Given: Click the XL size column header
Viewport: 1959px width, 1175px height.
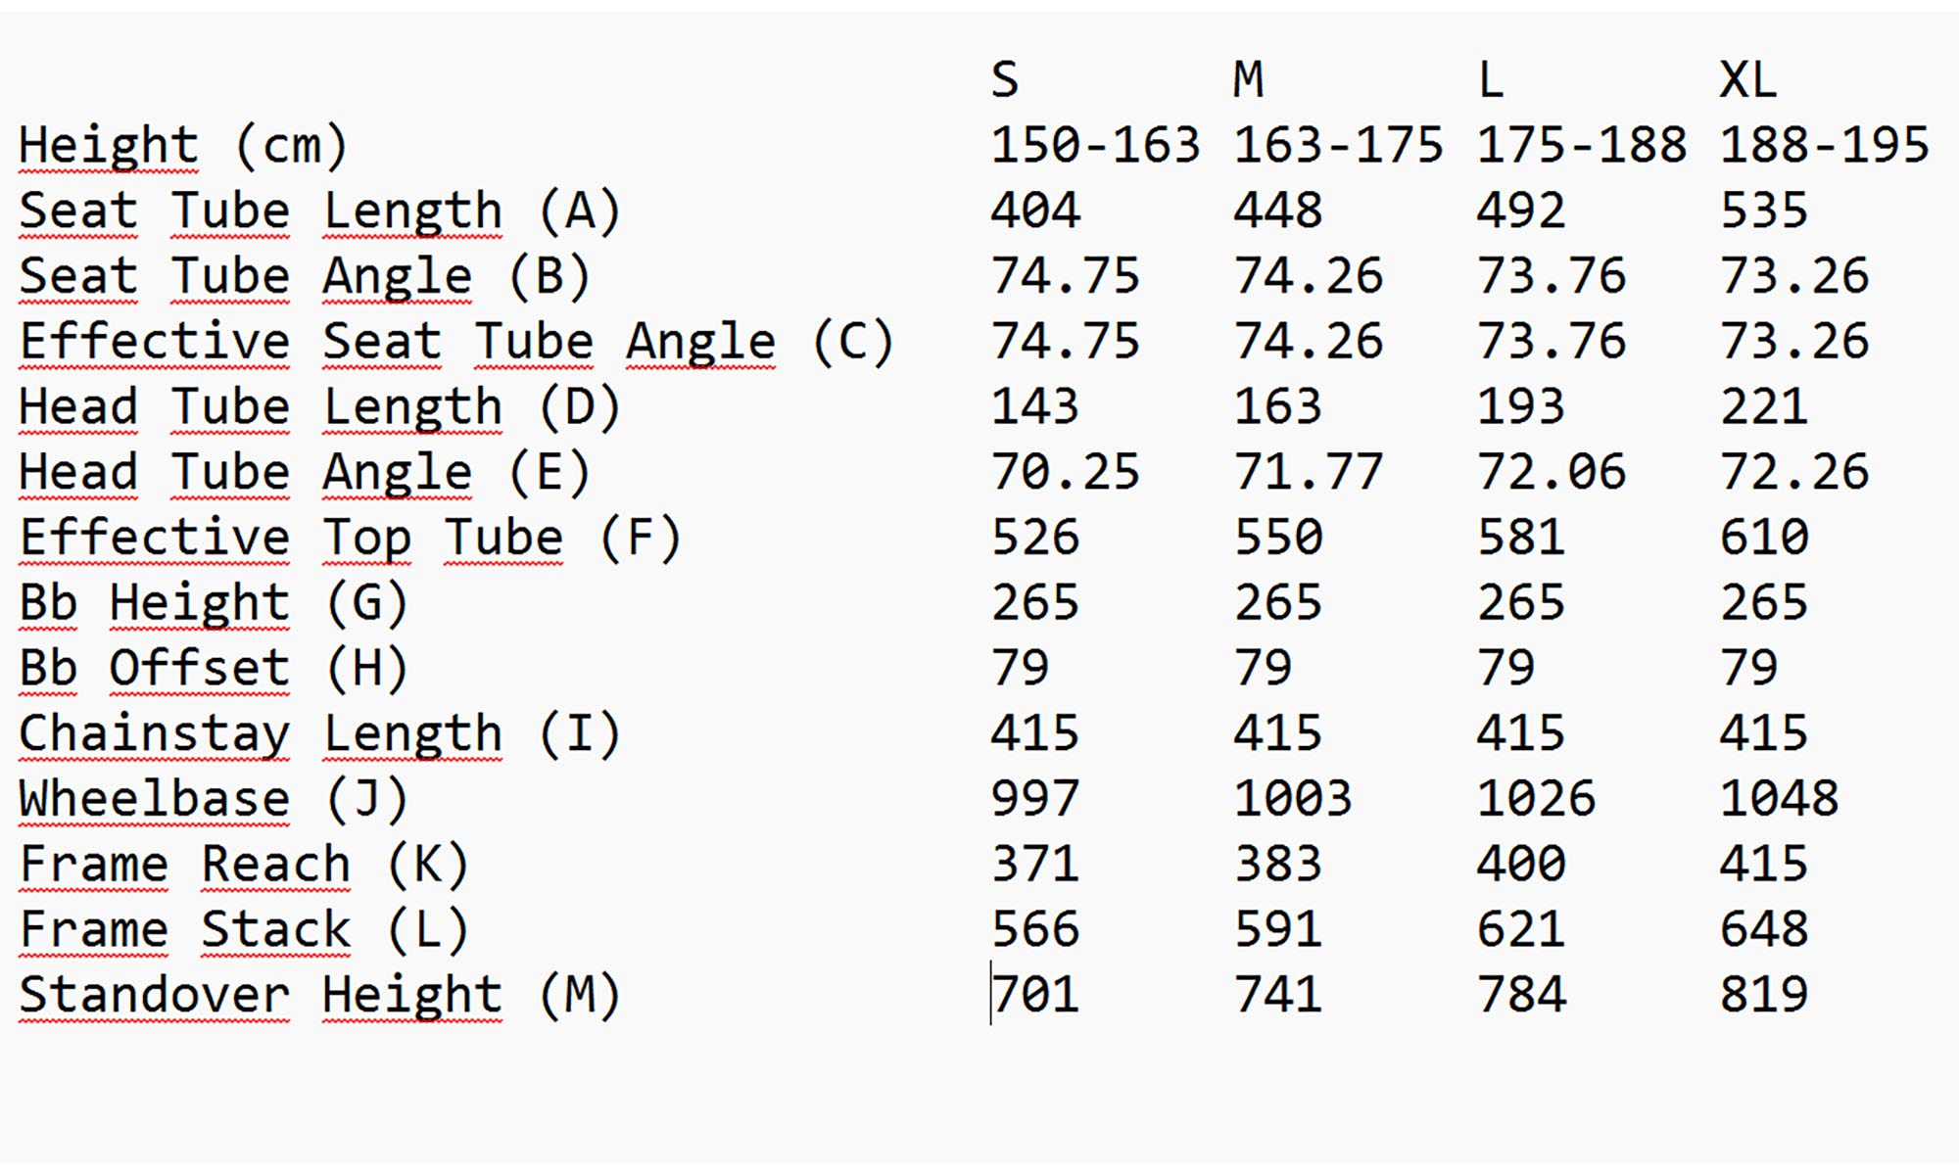Looking at the screenshot, I should point(1748,80).
